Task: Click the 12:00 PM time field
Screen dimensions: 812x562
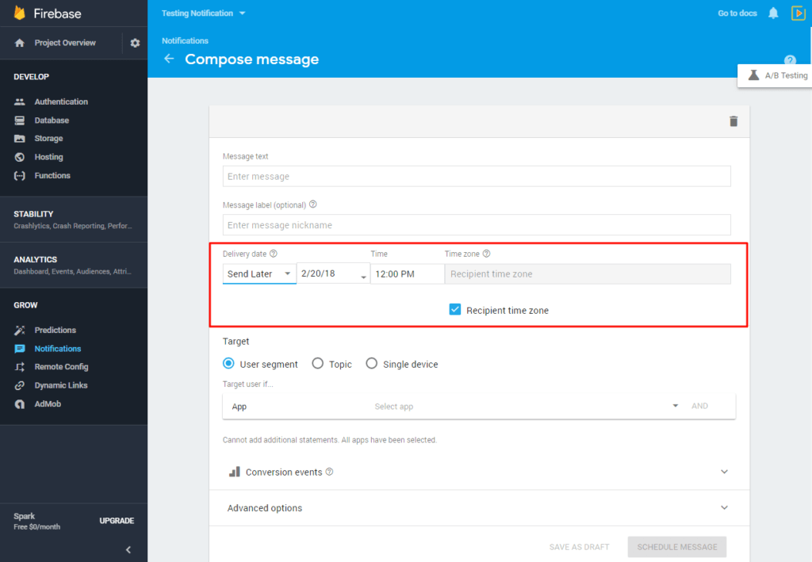Action: tap(407, 273)
